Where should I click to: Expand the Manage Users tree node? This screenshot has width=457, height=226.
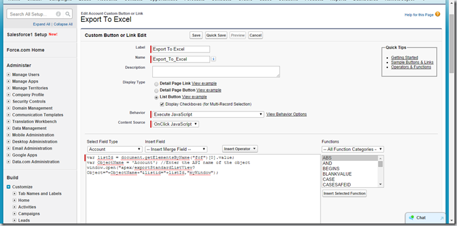[x=8, y=74]
